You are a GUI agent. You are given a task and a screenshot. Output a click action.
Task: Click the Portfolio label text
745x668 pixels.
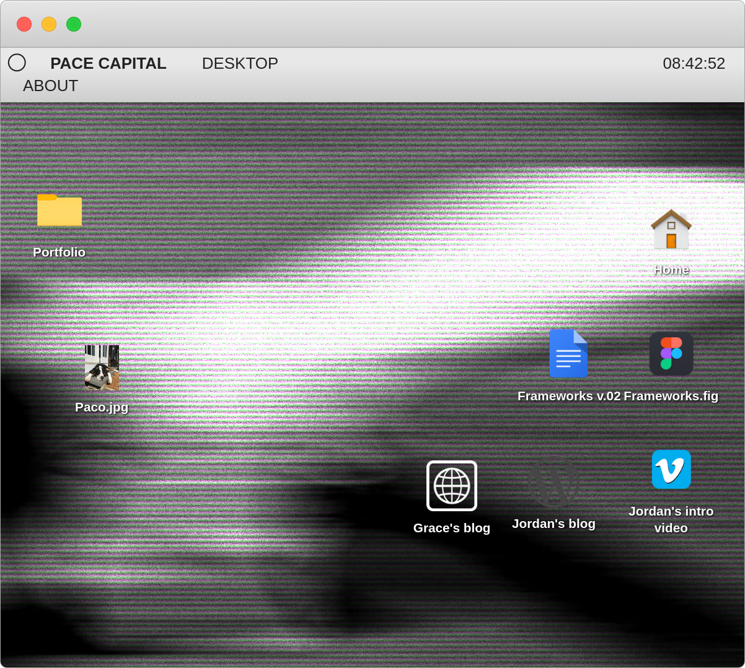(60, 252)
